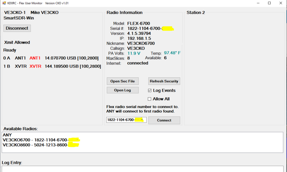
Task: Open the security file with Open Sec File
Action: pos(123,81)
